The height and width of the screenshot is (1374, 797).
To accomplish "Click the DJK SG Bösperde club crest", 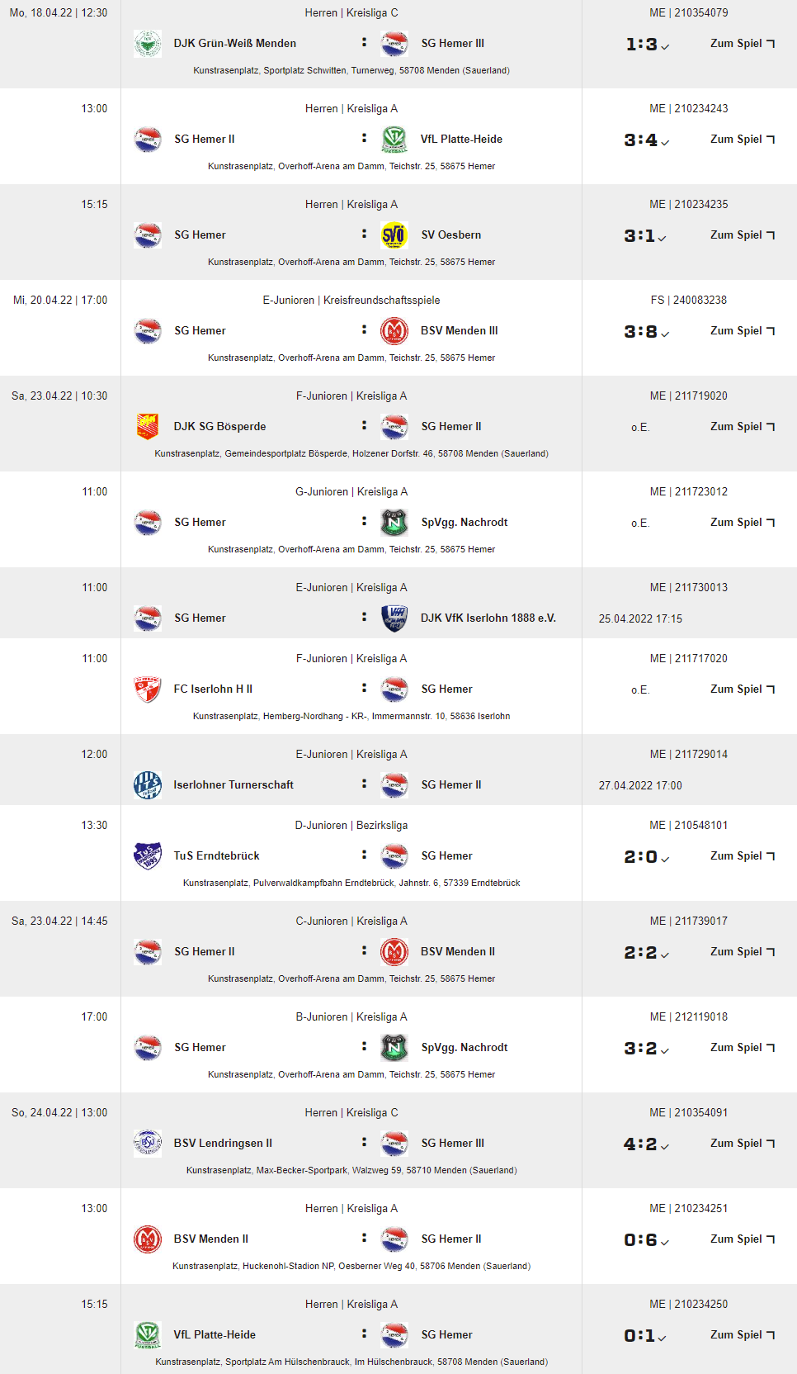I will (x=148, y=427).
